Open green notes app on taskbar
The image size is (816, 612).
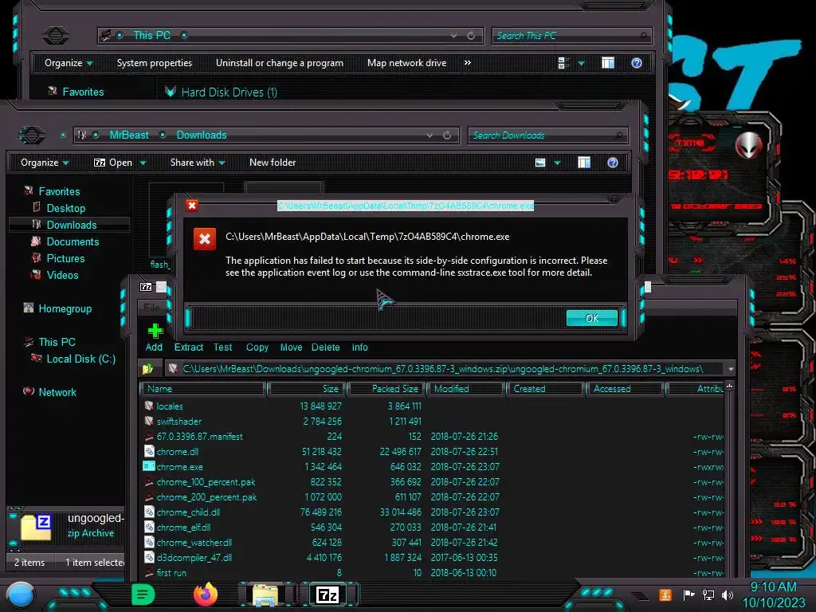[x=143, y=594]
